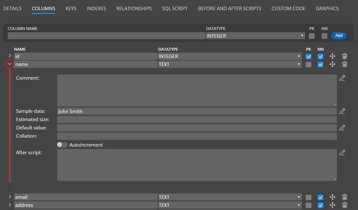
Task: Open the RELATIONSHIPS tab
Action: coord(134,9)
